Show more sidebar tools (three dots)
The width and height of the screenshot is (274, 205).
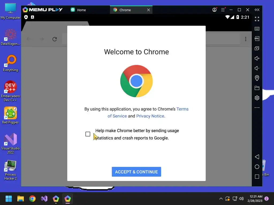[x=257, y=108]
